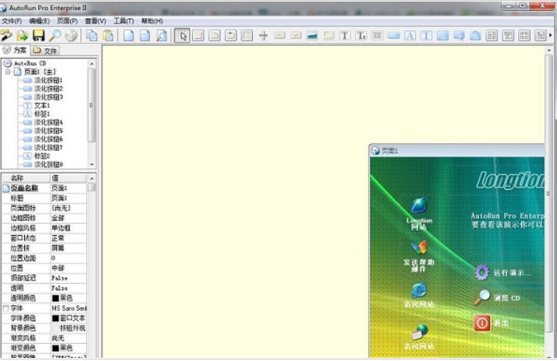Select the bold T text tool

(345, 35)
